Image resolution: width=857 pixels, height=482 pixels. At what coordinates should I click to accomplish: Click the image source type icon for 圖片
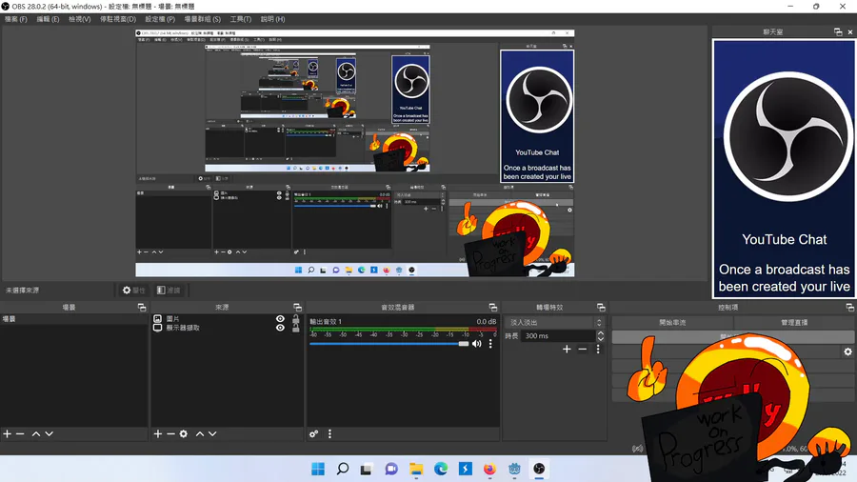coord(157,318)
